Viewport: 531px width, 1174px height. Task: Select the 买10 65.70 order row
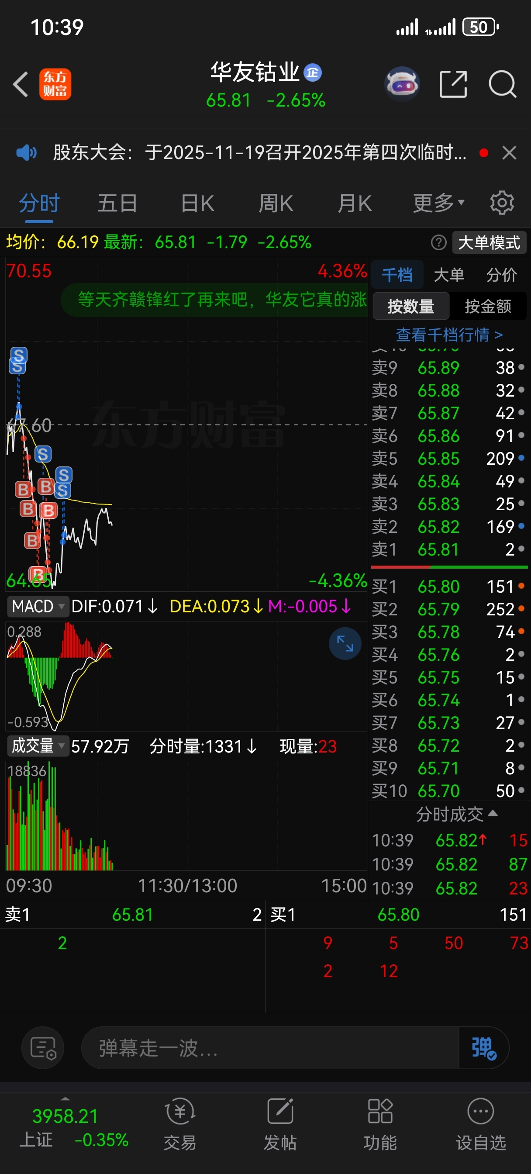[x=449, y=791]
